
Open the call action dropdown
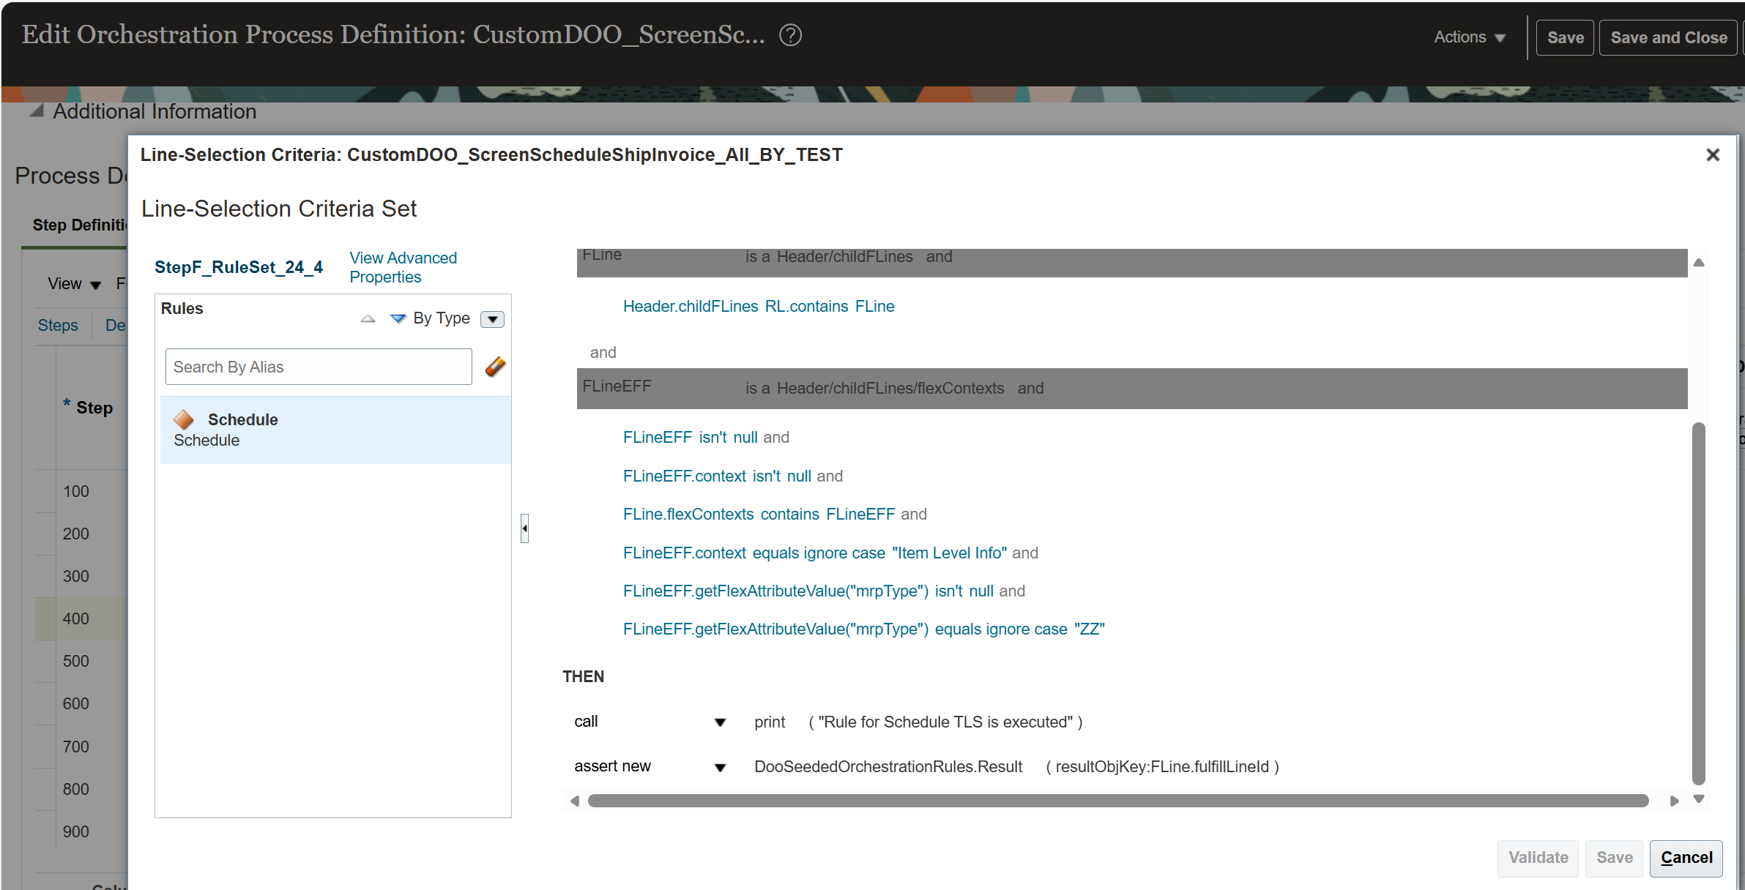point(720,722)
